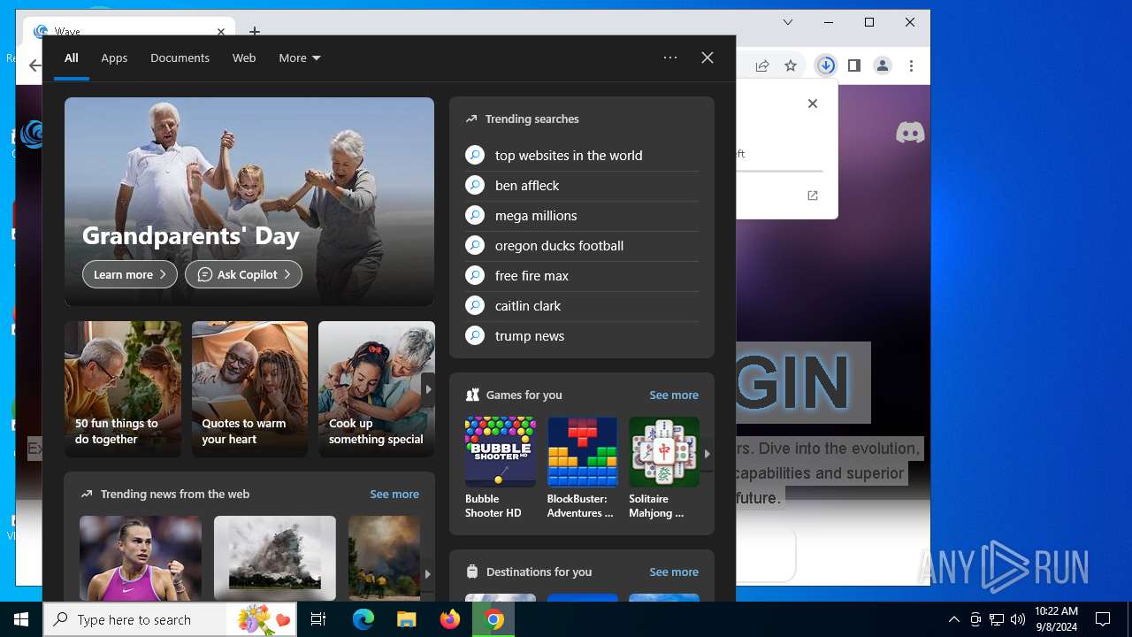Advance trending news with the right arrow

click(427, 573)
